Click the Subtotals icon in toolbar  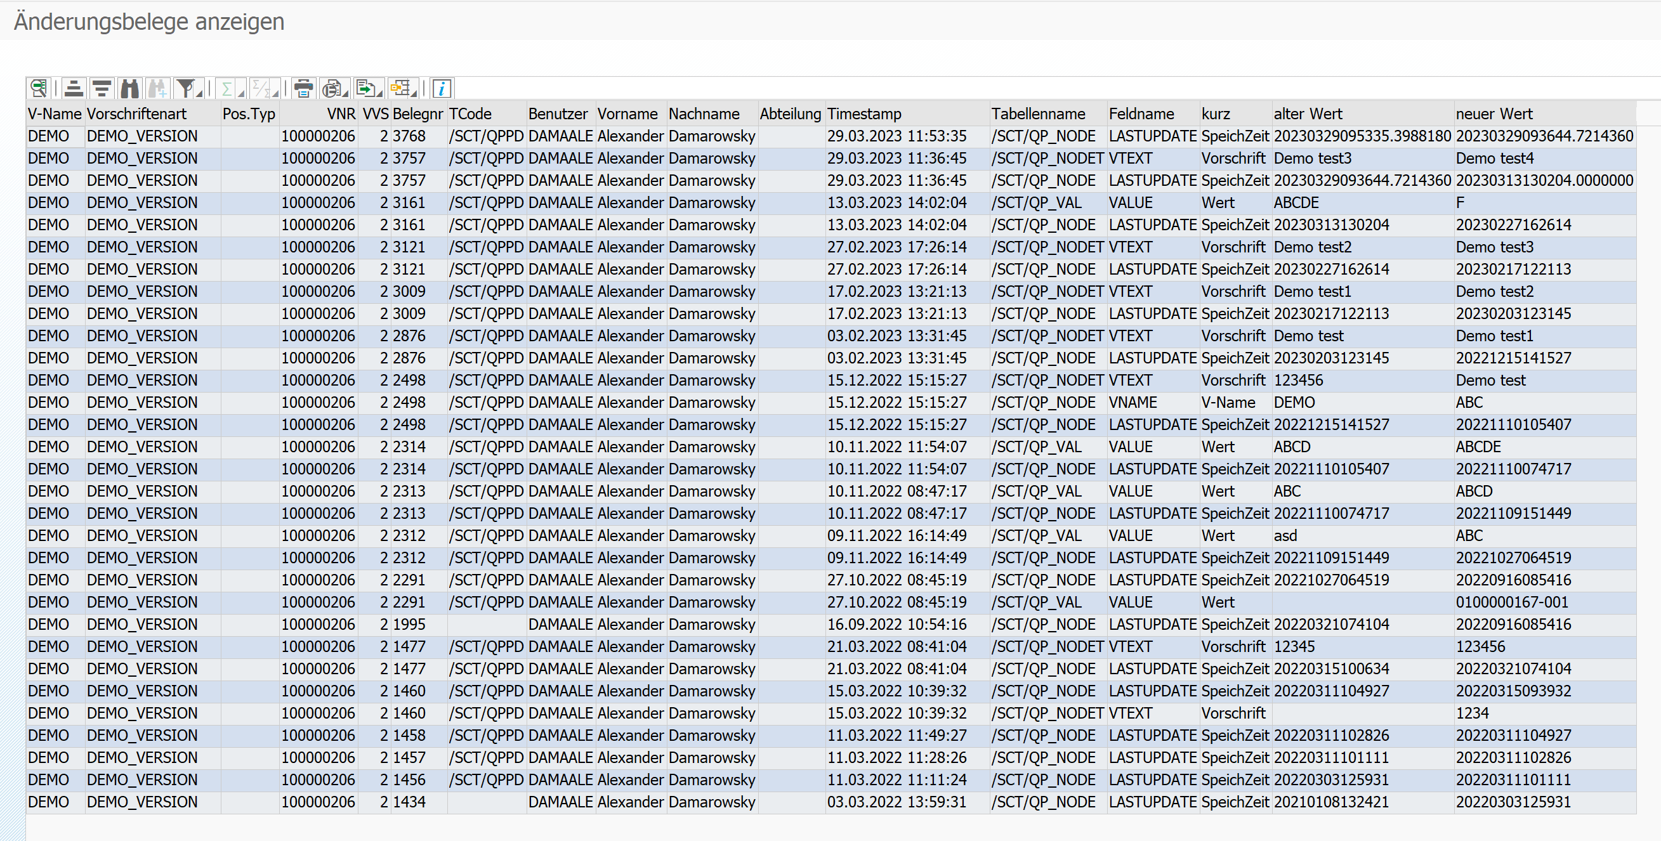tap(261, 88)
